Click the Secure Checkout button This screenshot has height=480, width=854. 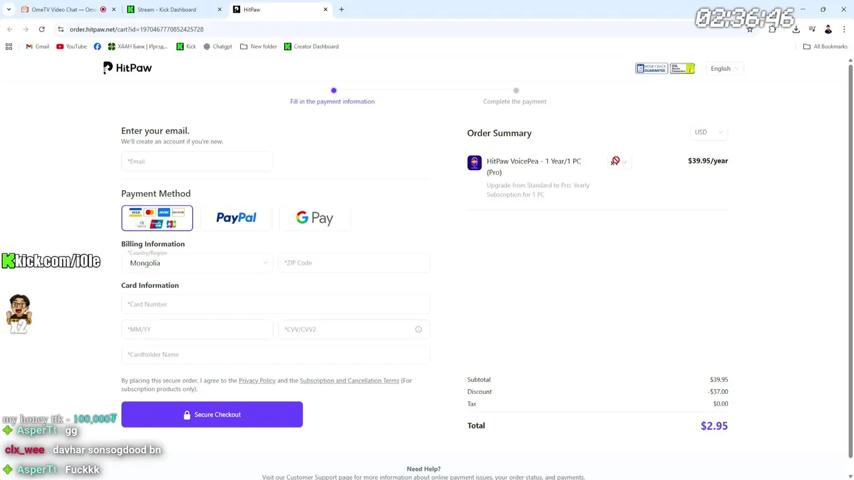tap(212, 415)
